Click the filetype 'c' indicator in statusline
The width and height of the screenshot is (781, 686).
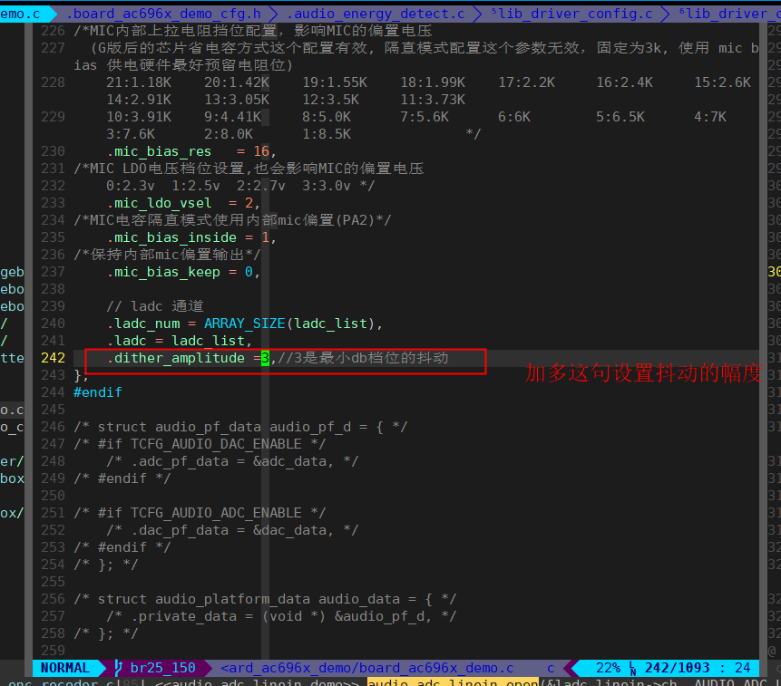click(551, 668)
